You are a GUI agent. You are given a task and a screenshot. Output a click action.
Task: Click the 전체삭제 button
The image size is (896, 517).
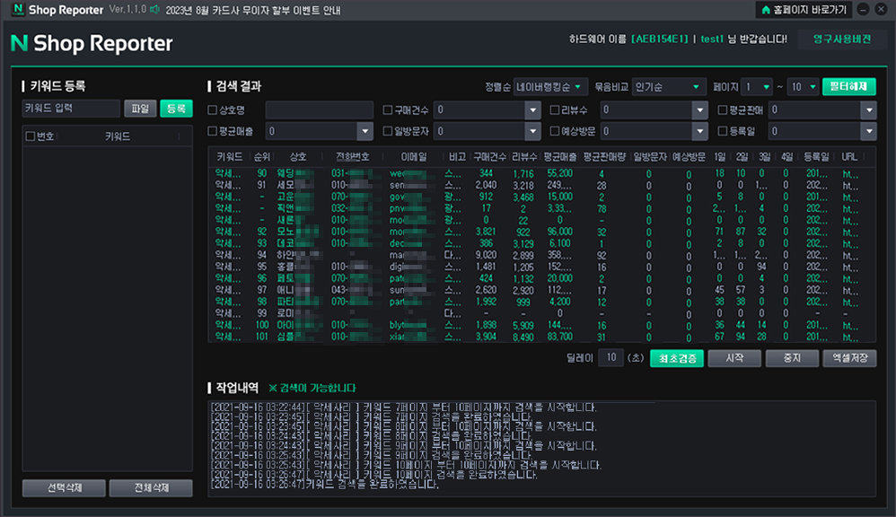point(151,488)
